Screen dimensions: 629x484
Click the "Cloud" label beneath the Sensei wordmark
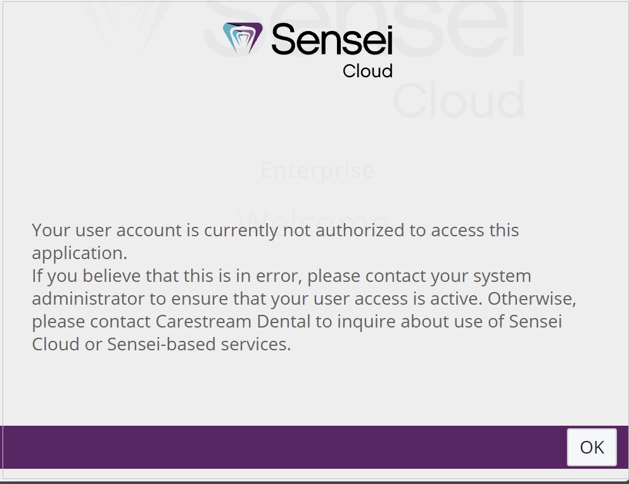coord(367,71)
